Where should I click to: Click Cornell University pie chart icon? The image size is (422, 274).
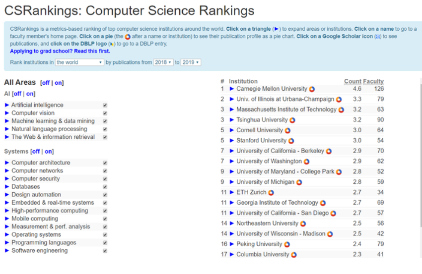point(288,130)
